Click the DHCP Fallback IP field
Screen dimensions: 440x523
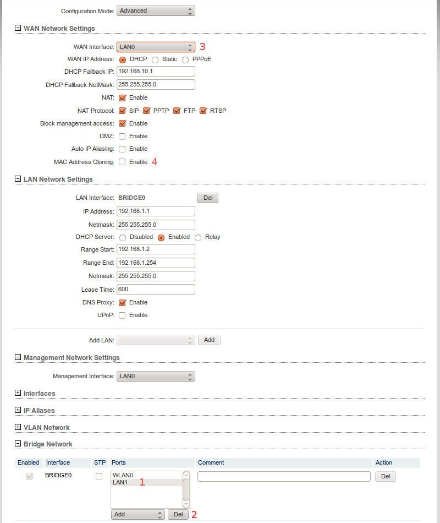point(156,72)
